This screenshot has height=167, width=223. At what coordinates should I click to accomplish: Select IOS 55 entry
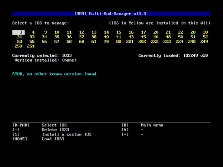[x=32, y=42]
